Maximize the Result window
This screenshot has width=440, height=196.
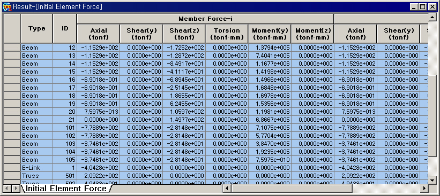pyautogui.click(x=422, y=7)
